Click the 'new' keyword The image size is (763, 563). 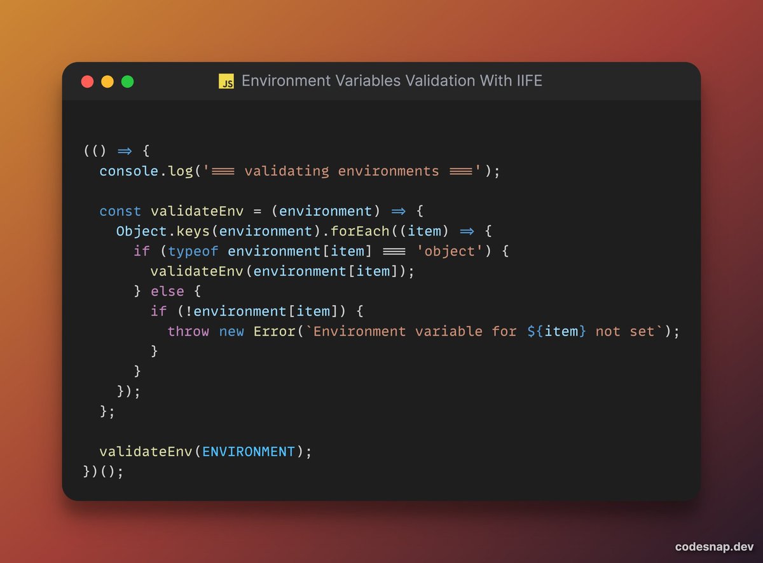231,331
